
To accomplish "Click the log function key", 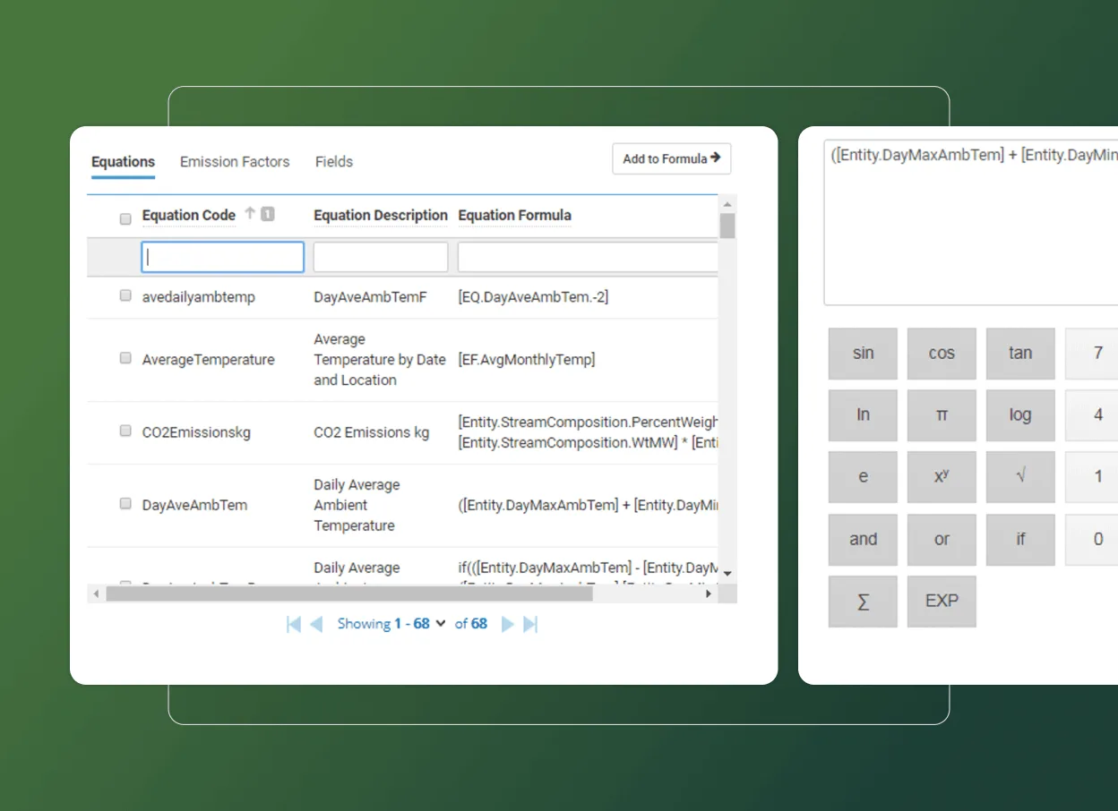I will pos(1019,414).
